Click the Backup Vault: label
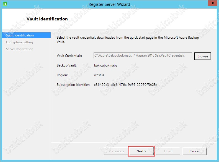219x162 pixels. (67, 65)
